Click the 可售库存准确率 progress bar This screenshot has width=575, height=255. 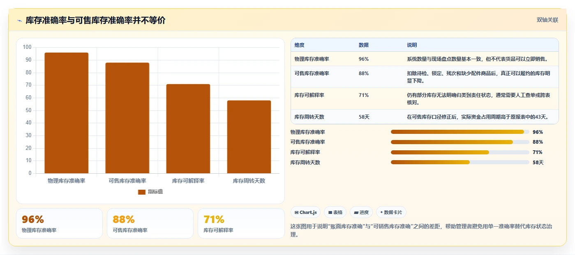tap(460, 142)
